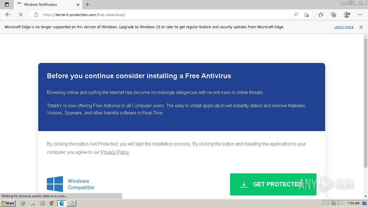This screenshot has height=207, width=368.
Task: Go back to the previous page
Action: (8, 15)
